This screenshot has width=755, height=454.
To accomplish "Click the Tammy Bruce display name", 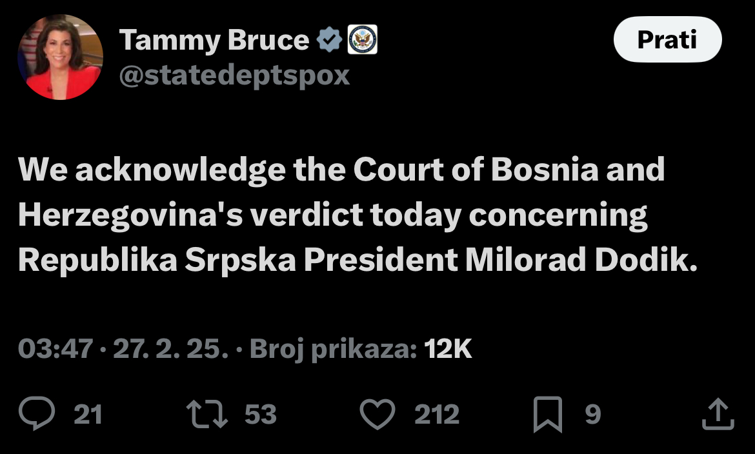I will pos(214,40).
